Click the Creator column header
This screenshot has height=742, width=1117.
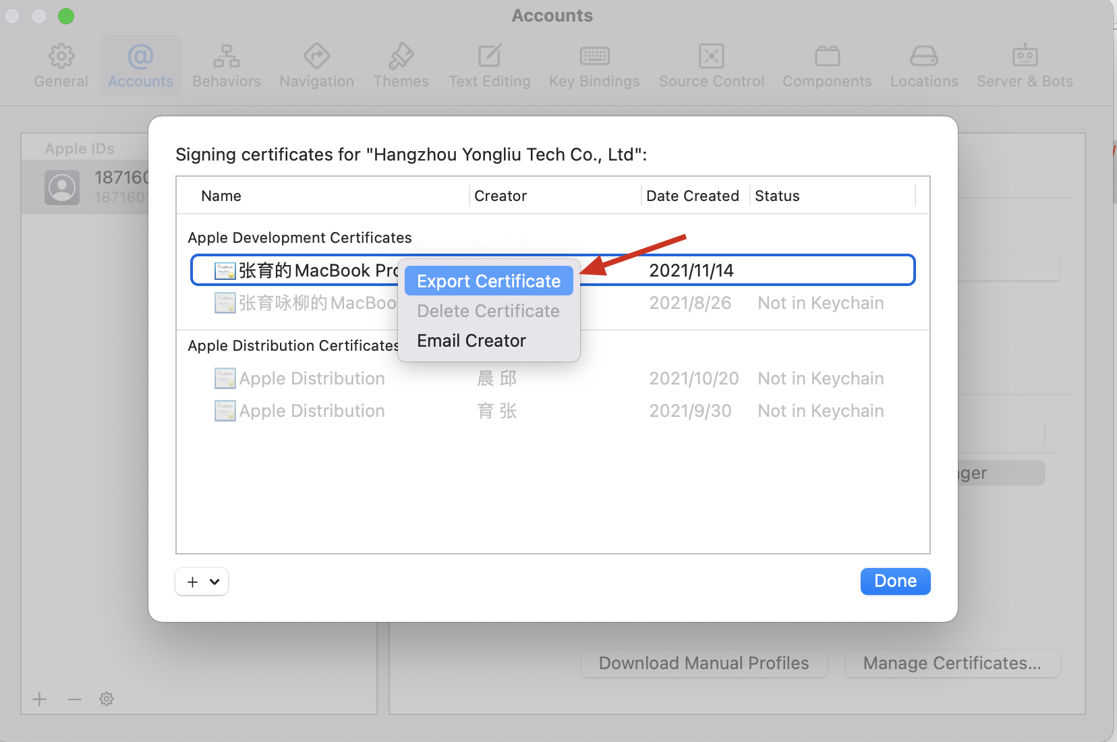click(x=500, y=196)
